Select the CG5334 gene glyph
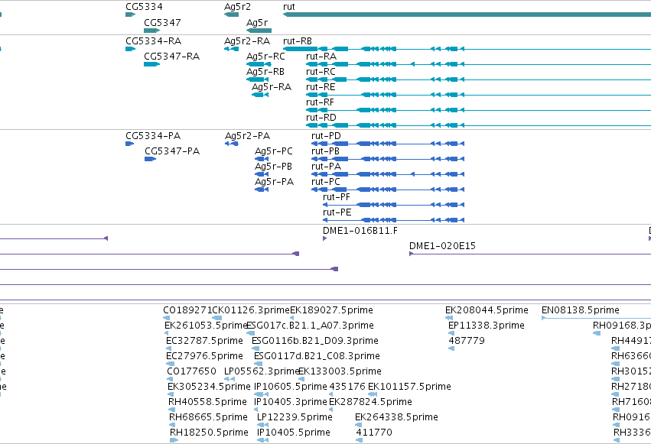The image size is (651, 444). [130, 15]
